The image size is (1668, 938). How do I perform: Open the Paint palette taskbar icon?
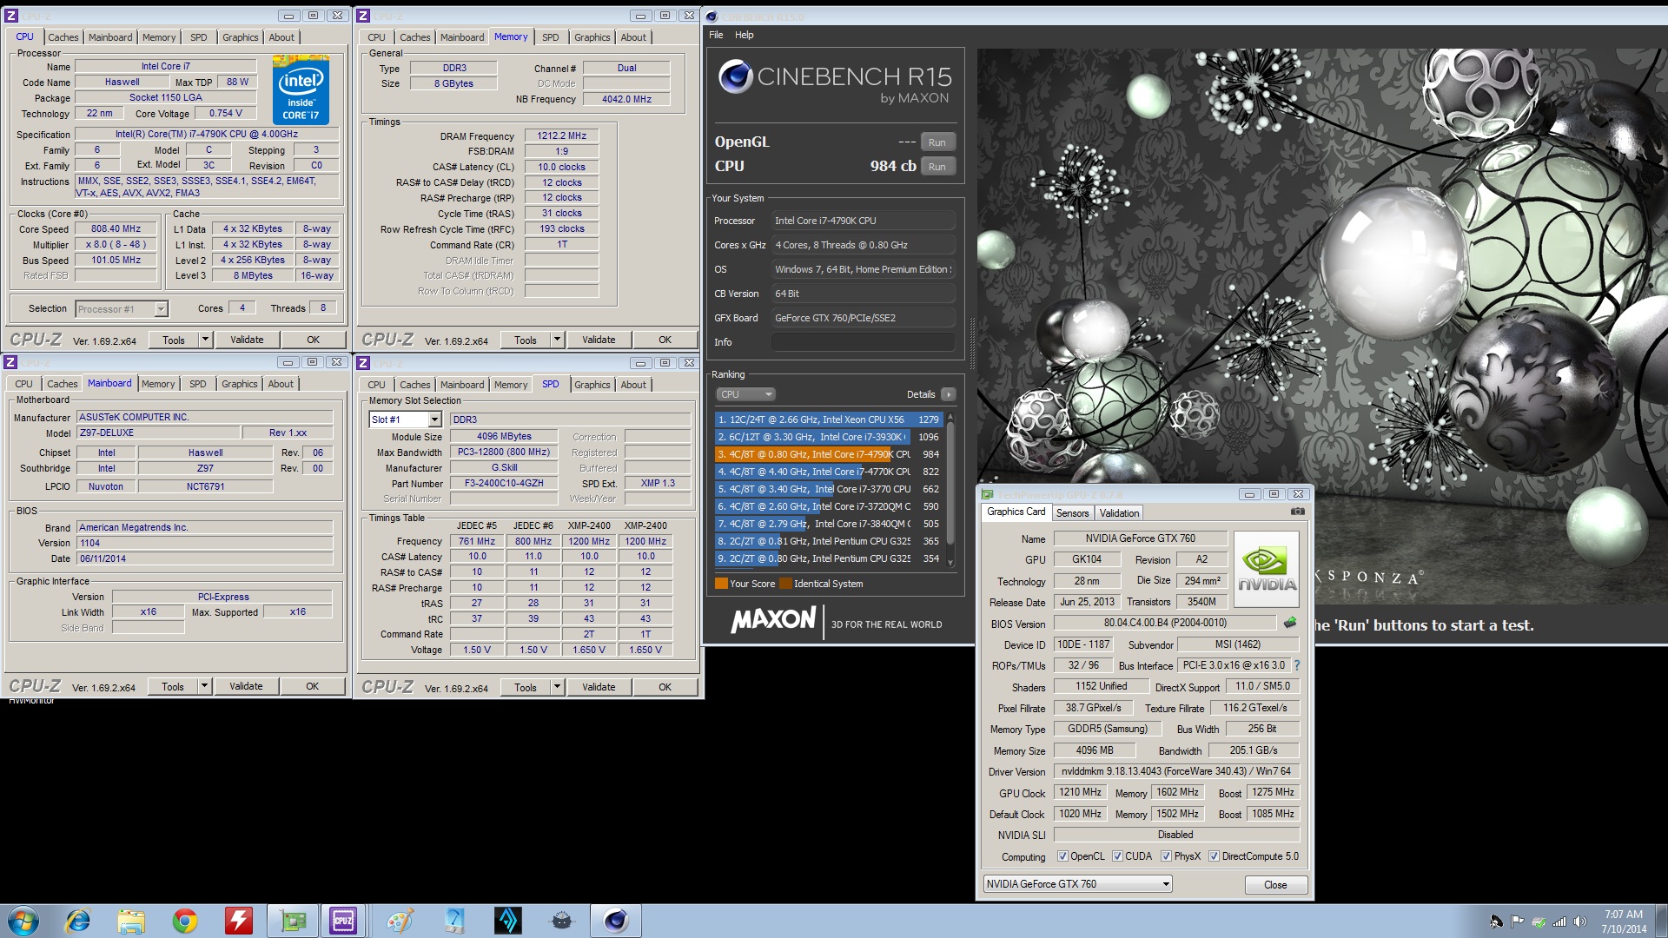(x=400, y=921)
